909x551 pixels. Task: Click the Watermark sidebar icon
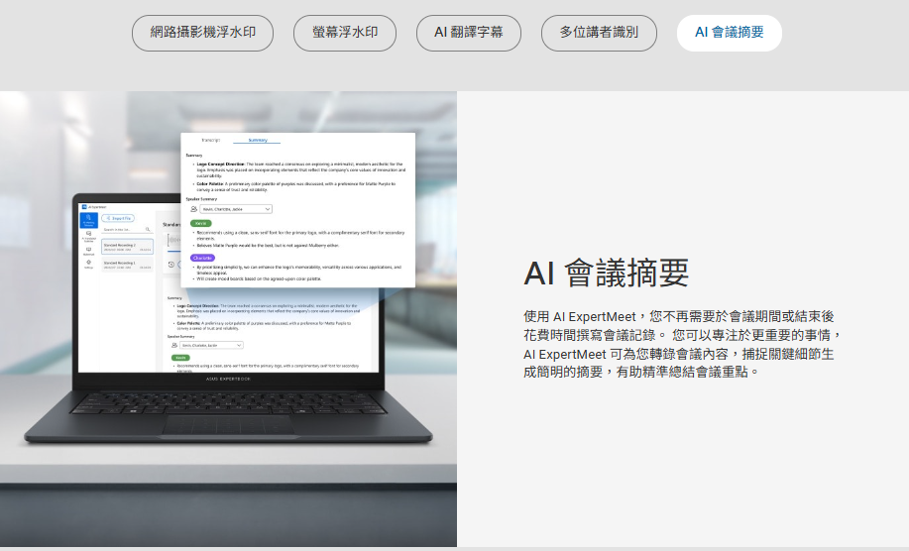point(89,250)
